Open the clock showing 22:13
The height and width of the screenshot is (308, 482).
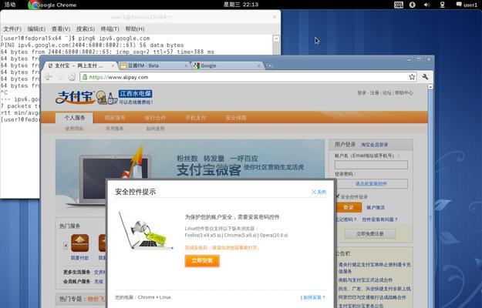click(x=241, y=5)
